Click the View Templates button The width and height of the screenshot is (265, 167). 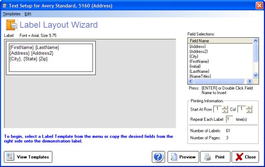28,157
